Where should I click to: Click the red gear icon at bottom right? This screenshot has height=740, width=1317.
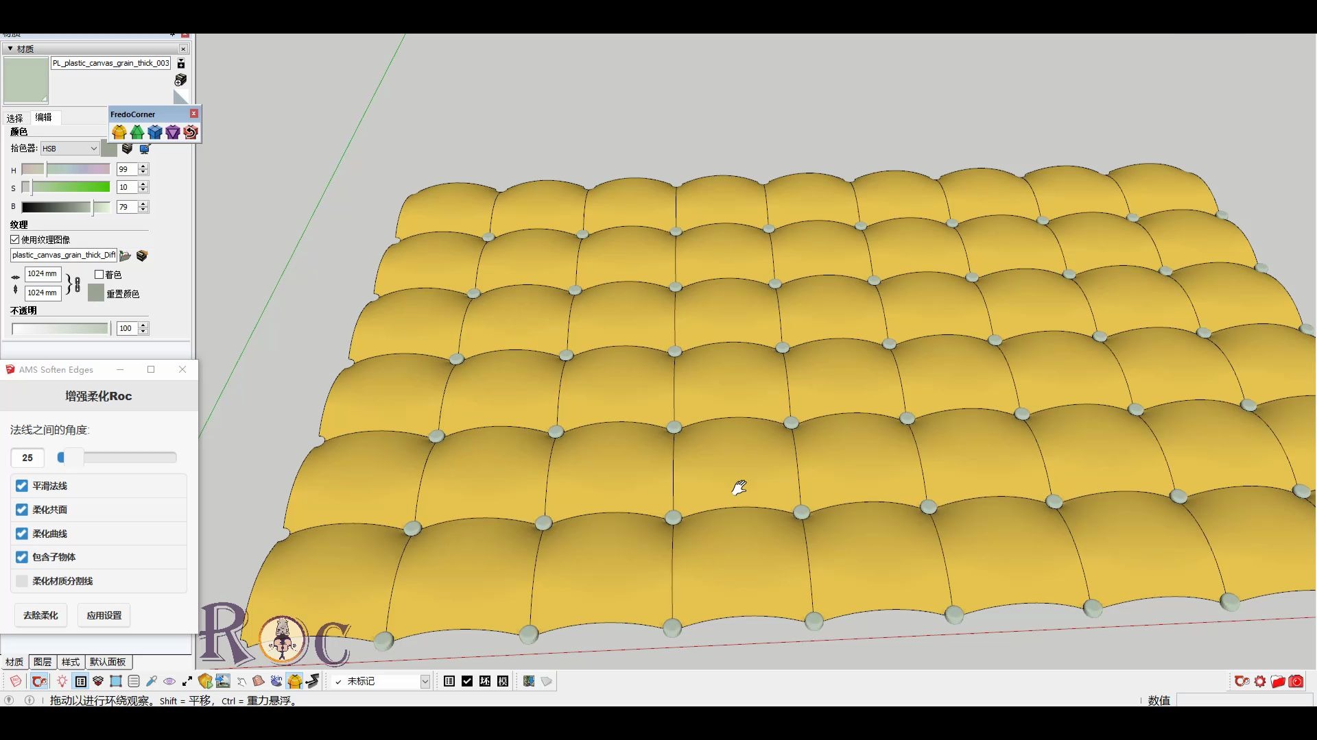click(1260, 681)
